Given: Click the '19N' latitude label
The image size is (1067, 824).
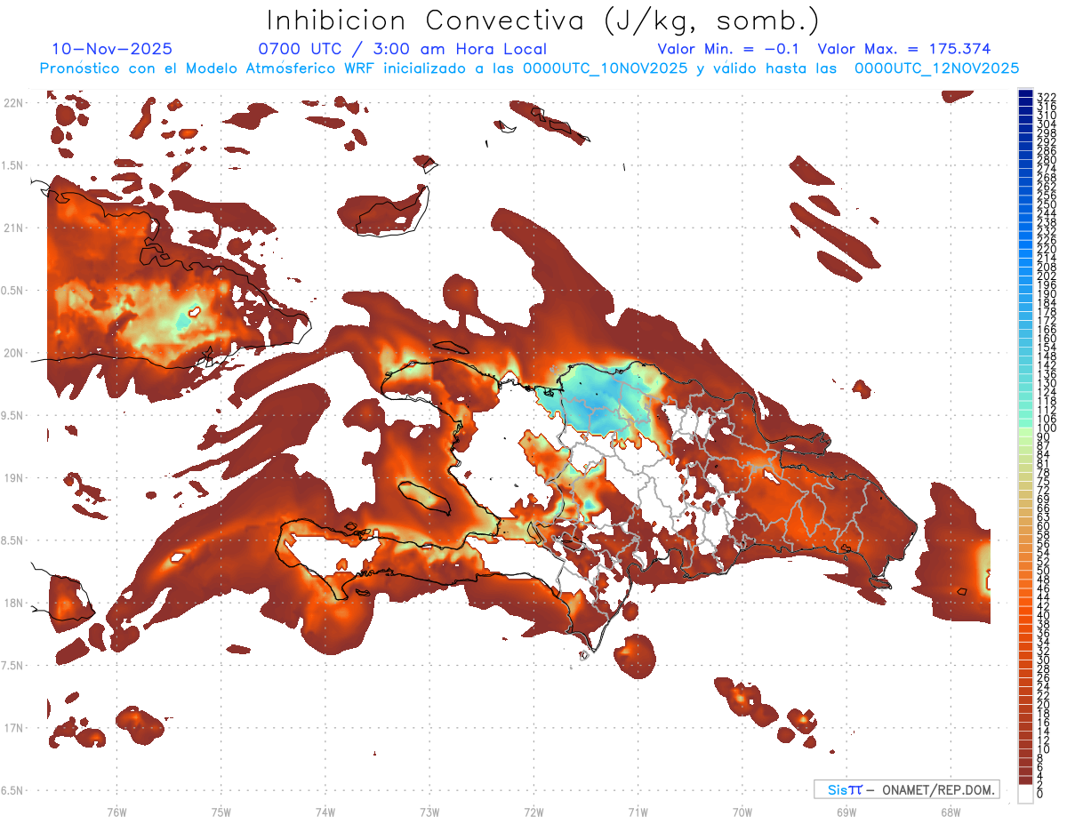Looking at the screenshot, I should click(x=12, y=477).
